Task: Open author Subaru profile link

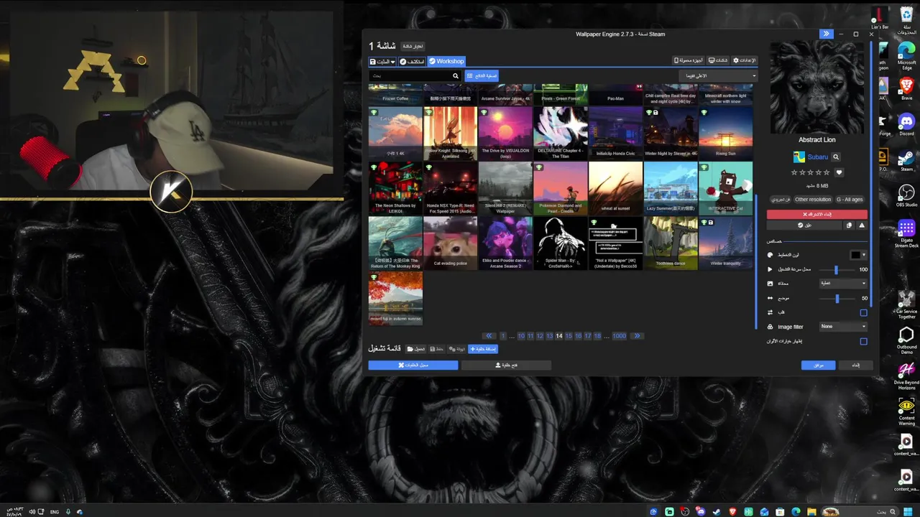Action: (817, 157)
